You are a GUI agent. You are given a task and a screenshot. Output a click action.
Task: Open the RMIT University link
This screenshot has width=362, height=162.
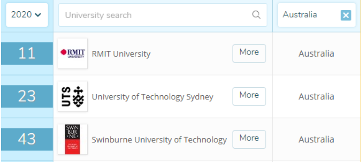click(121, 54)
